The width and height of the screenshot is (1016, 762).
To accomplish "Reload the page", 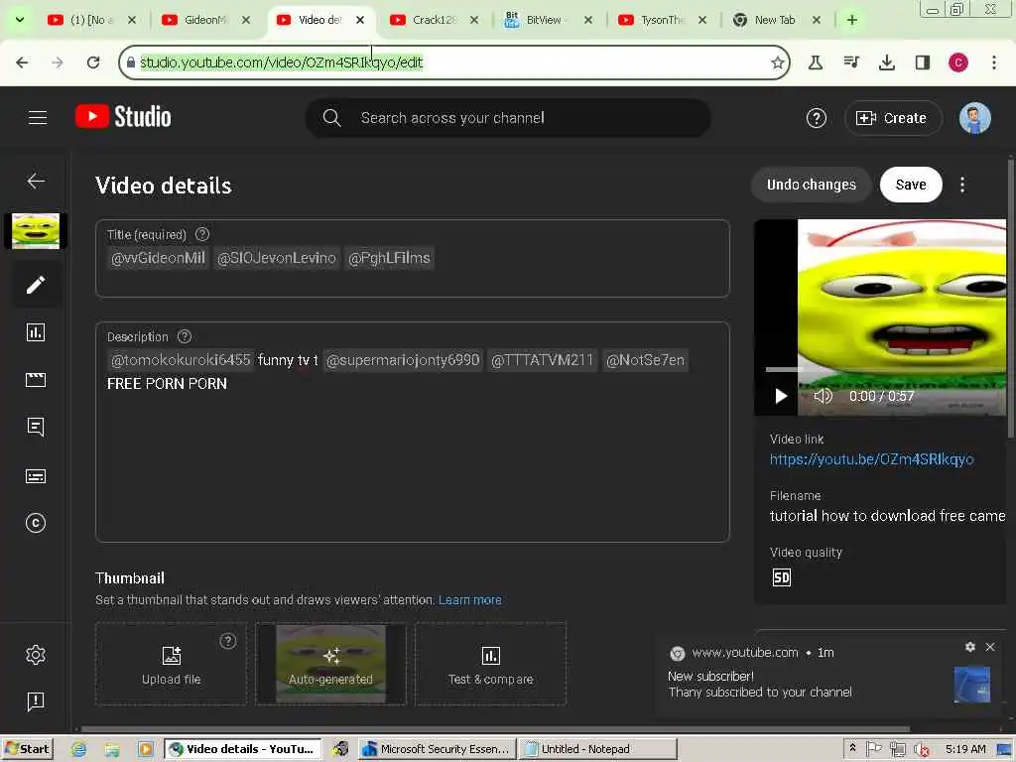I will [x=93, y=63].
